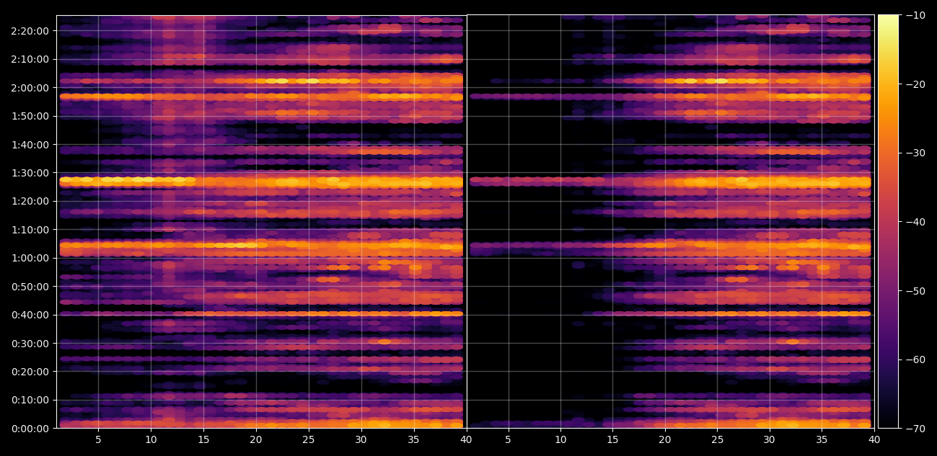Click the −20 colorbar tick label
This screenshot has height=456, width=937.
[915, 84]
